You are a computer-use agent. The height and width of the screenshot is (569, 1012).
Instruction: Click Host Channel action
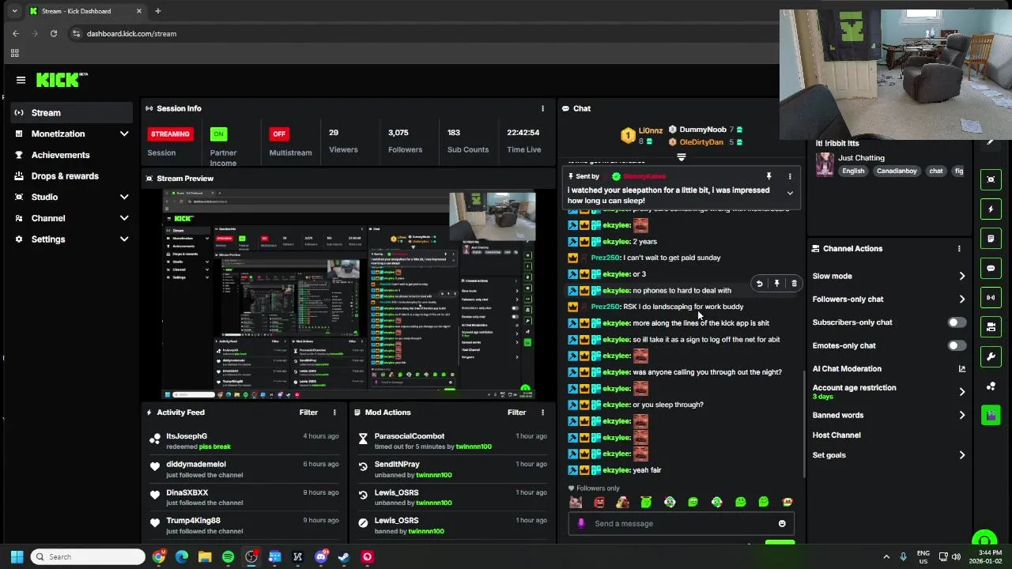836,435
